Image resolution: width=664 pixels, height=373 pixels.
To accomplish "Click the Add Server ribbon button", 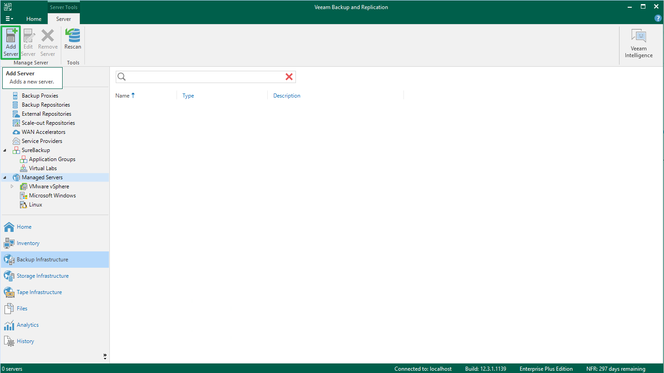I will 11,43.
